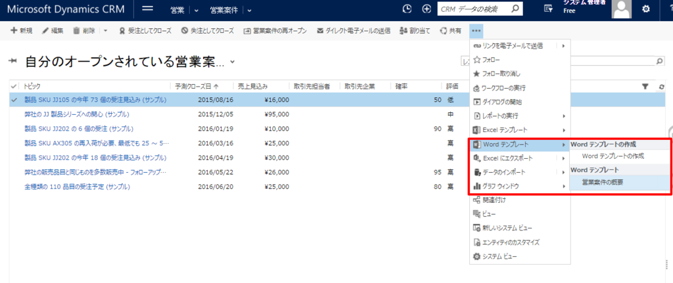Screen dimensions: 673x283
Task: Select the フォロー menu item
Action: click(520, 60)
